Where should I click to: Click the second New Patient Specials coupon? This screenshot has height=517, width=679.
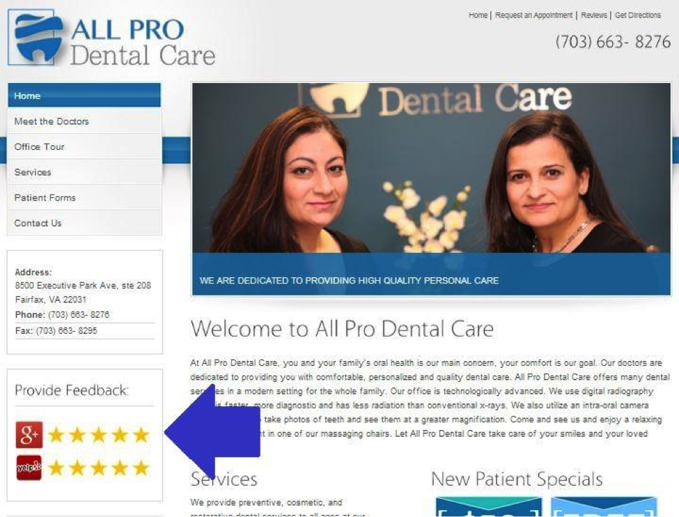point(604,507)
